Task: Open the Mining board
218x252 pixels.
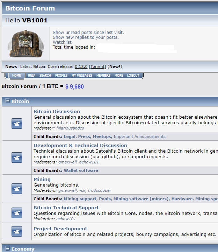Action: tap(42, 179)
